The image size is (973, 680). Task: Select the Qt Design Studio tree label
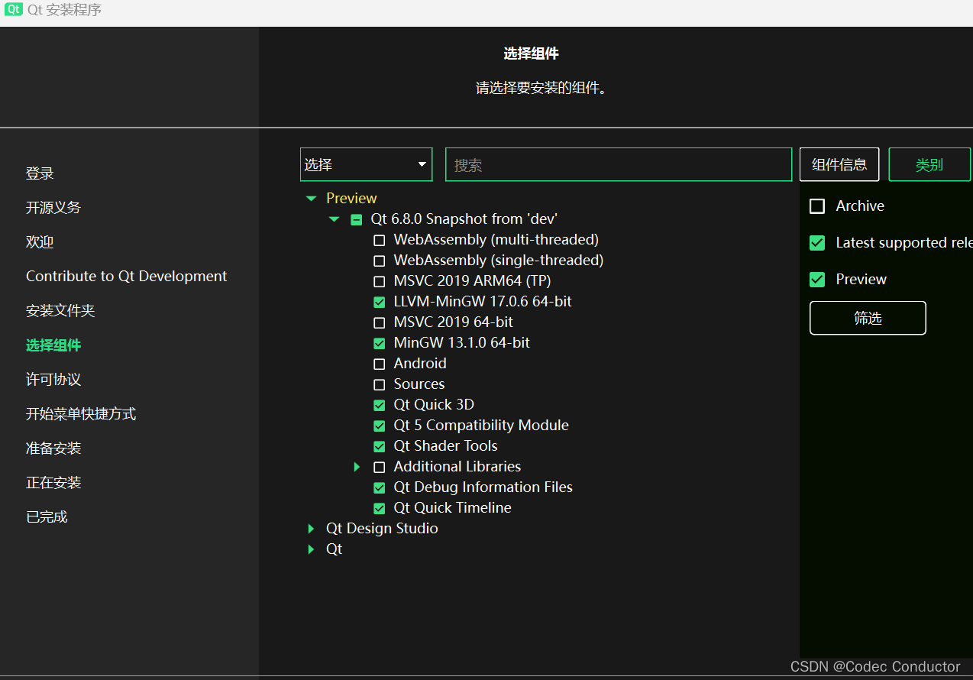point(382,529)
